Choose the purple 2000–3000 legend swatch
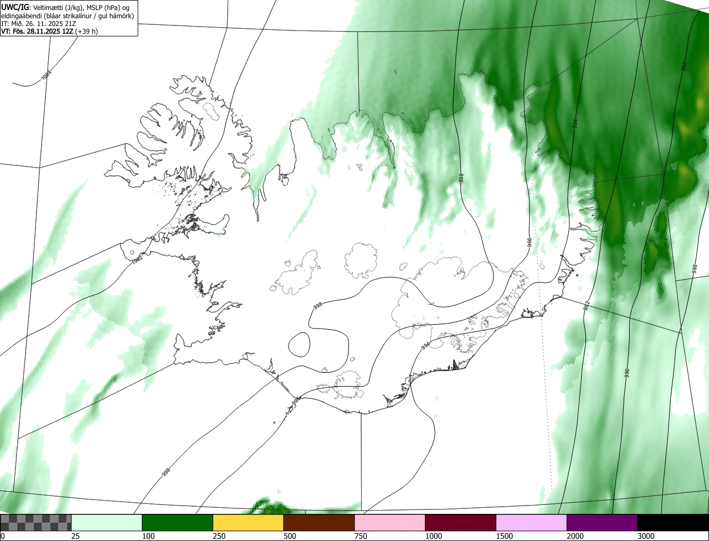 click(x=602, y=523)
